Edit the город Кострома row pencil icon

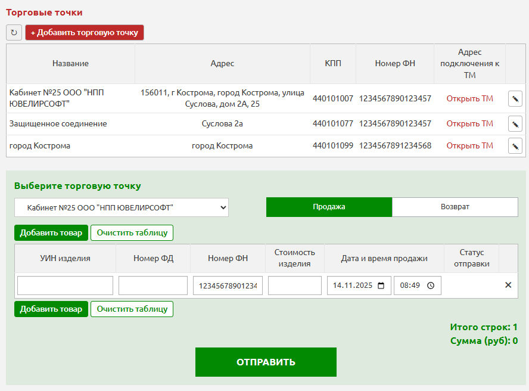(x=515, y=146)
